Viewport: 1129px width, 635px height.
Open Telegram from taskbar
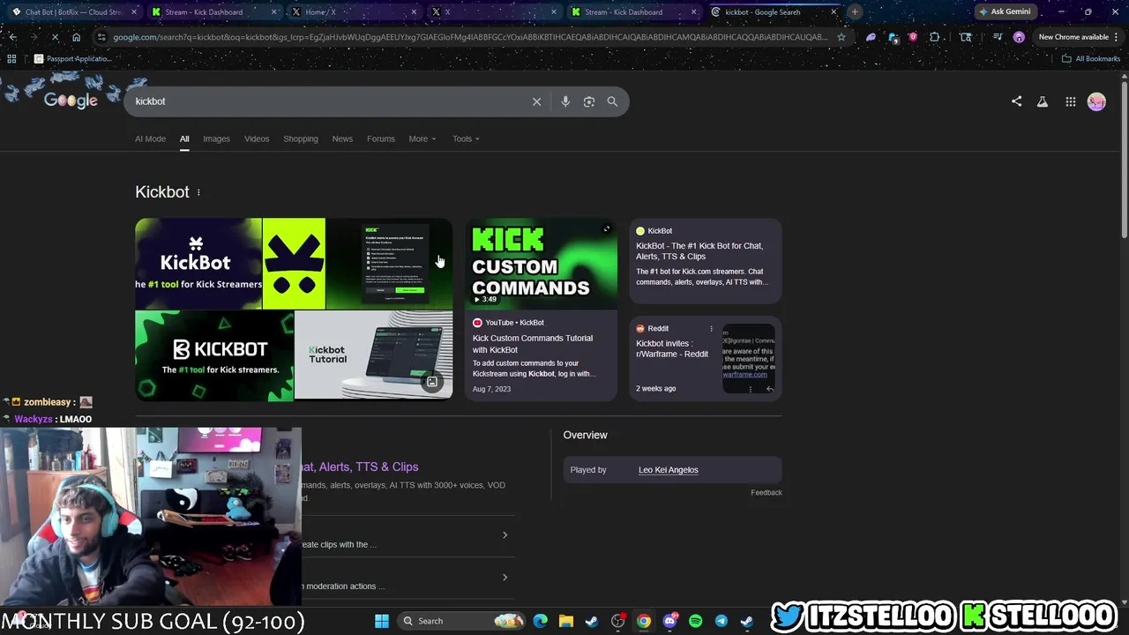721,621
